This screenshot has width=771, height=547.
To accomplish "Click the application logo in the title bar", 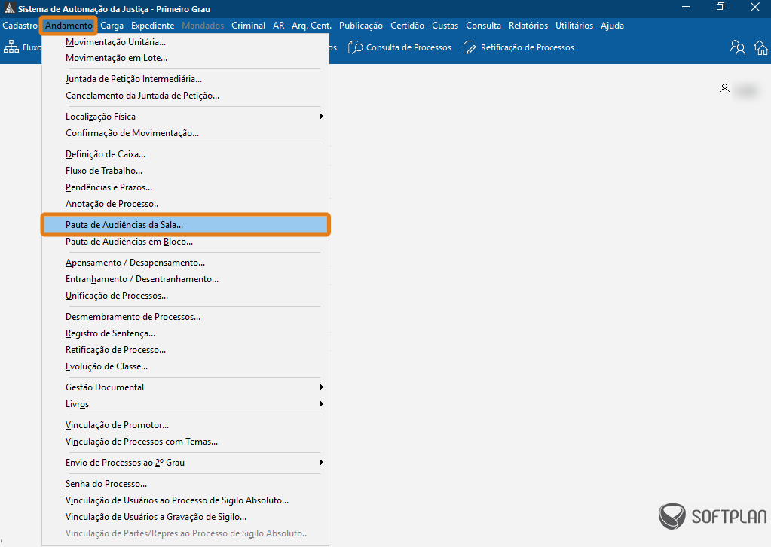I will pos(9,8).
